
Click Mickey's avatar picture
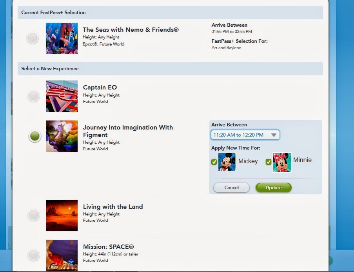(227, 162)
